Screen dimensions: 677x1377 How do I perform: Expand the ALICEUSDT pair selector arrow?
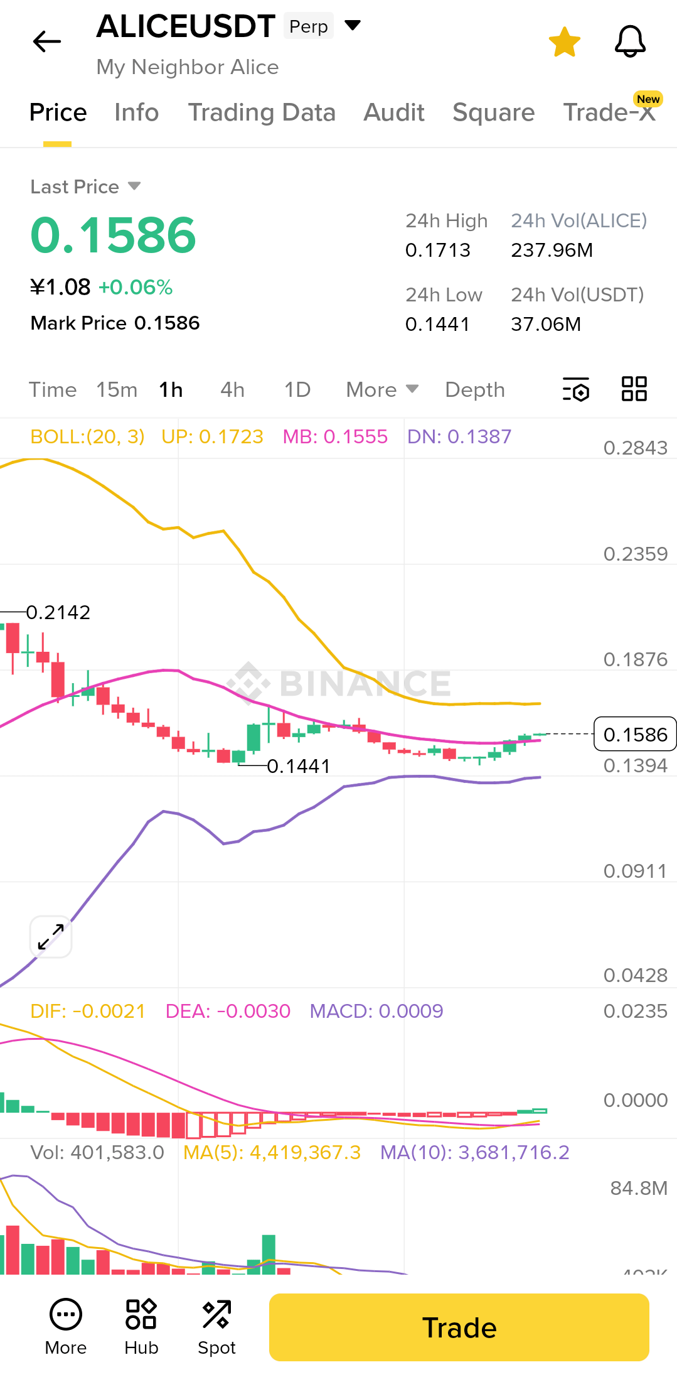[x=353, y=25]
